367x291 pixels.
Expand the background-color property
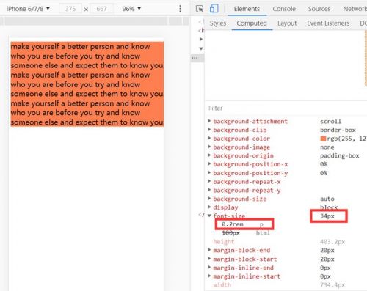tap(209, 138)
